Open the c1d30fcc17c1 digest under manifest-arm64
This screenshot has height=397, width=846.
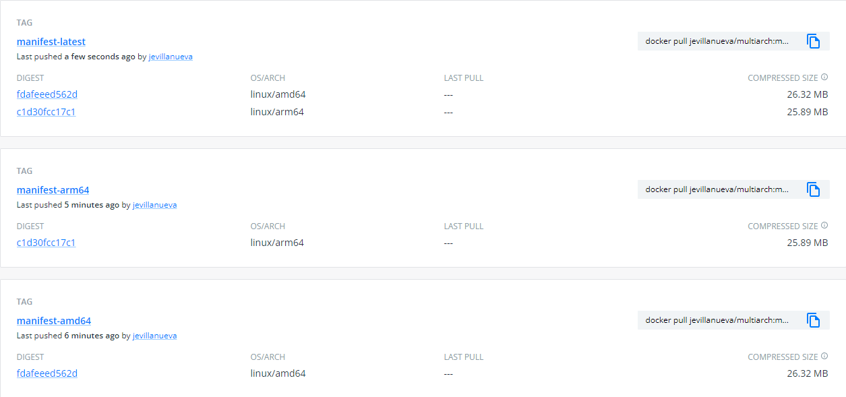click(x=46, y=243)
